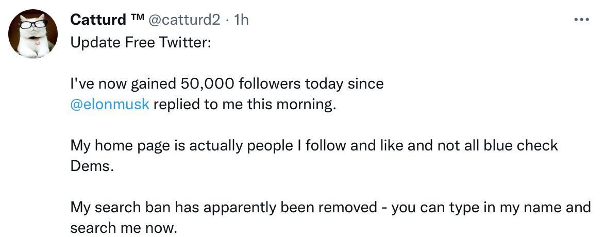Click the word "Dems." in the tweet

pyautogui.click(x=90, y=166)
